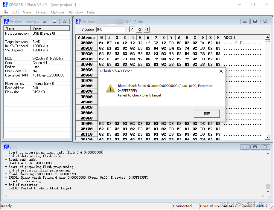Open the View menu
274x210 pixels.
[x=27, y=12]
